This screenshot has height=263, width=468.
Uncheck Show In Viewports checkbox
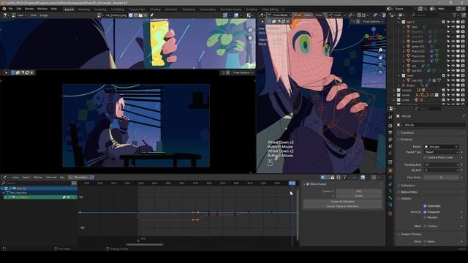coord(425,212)
